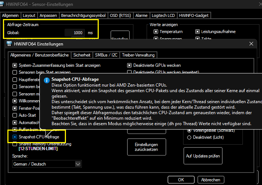262x185 pixels.
Task: Open the Allgemein tab in Sensor-Einstellungen
Action: coord(10,15)
